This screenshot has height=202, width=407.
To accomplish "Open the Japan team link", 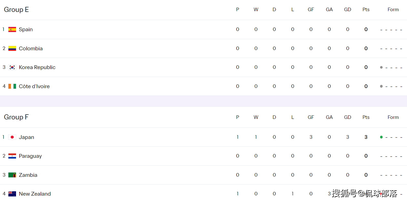I will pyautogui.click(x=26, y=137).
